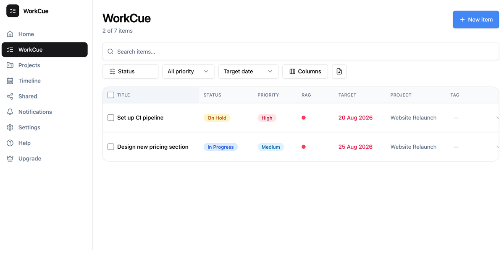Click the WorkCue logo icon
504x263 pixels.
tap(13, 11)
